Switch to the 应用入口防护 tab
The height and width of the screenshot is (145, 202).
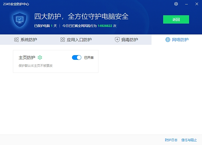coord(79,40)
